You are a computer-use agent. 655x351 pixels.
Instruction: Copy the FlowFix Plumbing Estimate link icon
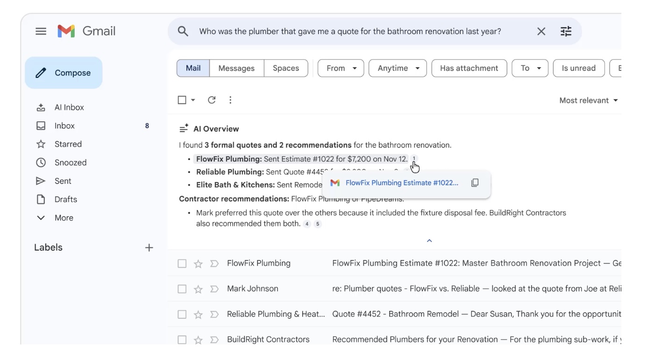point(475,183)
